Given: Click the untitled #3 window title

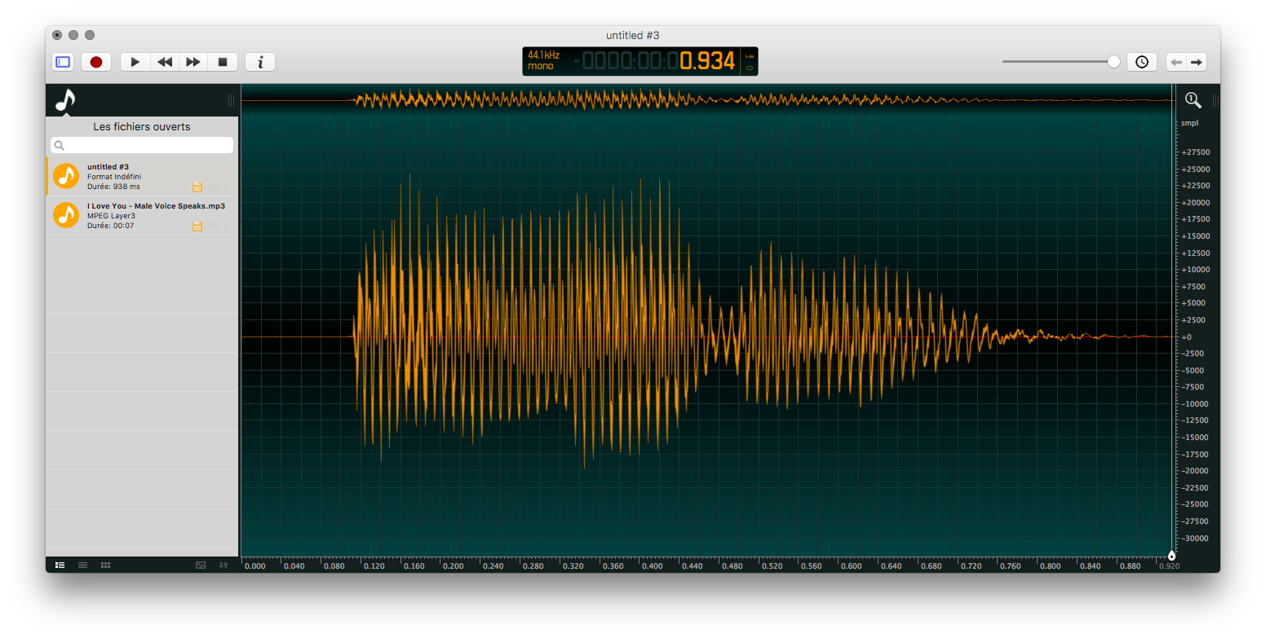Looking at the screenshot, I should click(632, 35).
